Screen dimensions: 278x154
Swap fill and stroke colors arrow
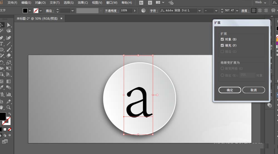pos(10,114)
